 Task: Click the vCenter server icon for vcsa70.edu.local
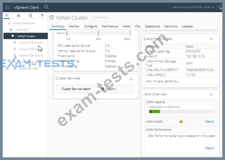point(9,23)
